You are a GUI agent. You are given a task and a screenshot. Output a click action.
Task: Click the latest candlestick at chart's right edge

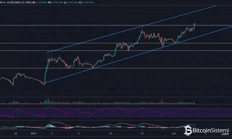(195, 26)
